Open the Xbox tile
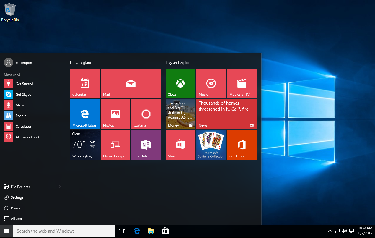The image size is (375, 238). coord(180,83)
